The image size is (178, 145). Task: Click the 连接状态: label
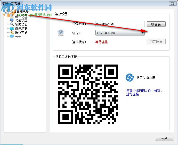tap(79, 42)
